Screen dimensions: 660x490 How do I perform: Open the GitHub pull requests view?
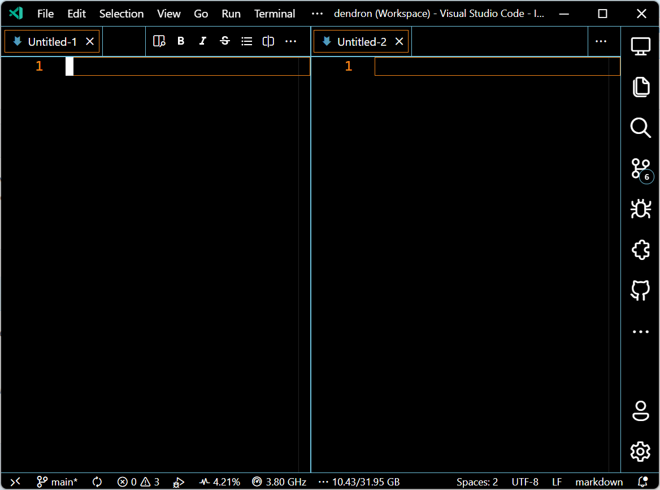pos(640,290)
